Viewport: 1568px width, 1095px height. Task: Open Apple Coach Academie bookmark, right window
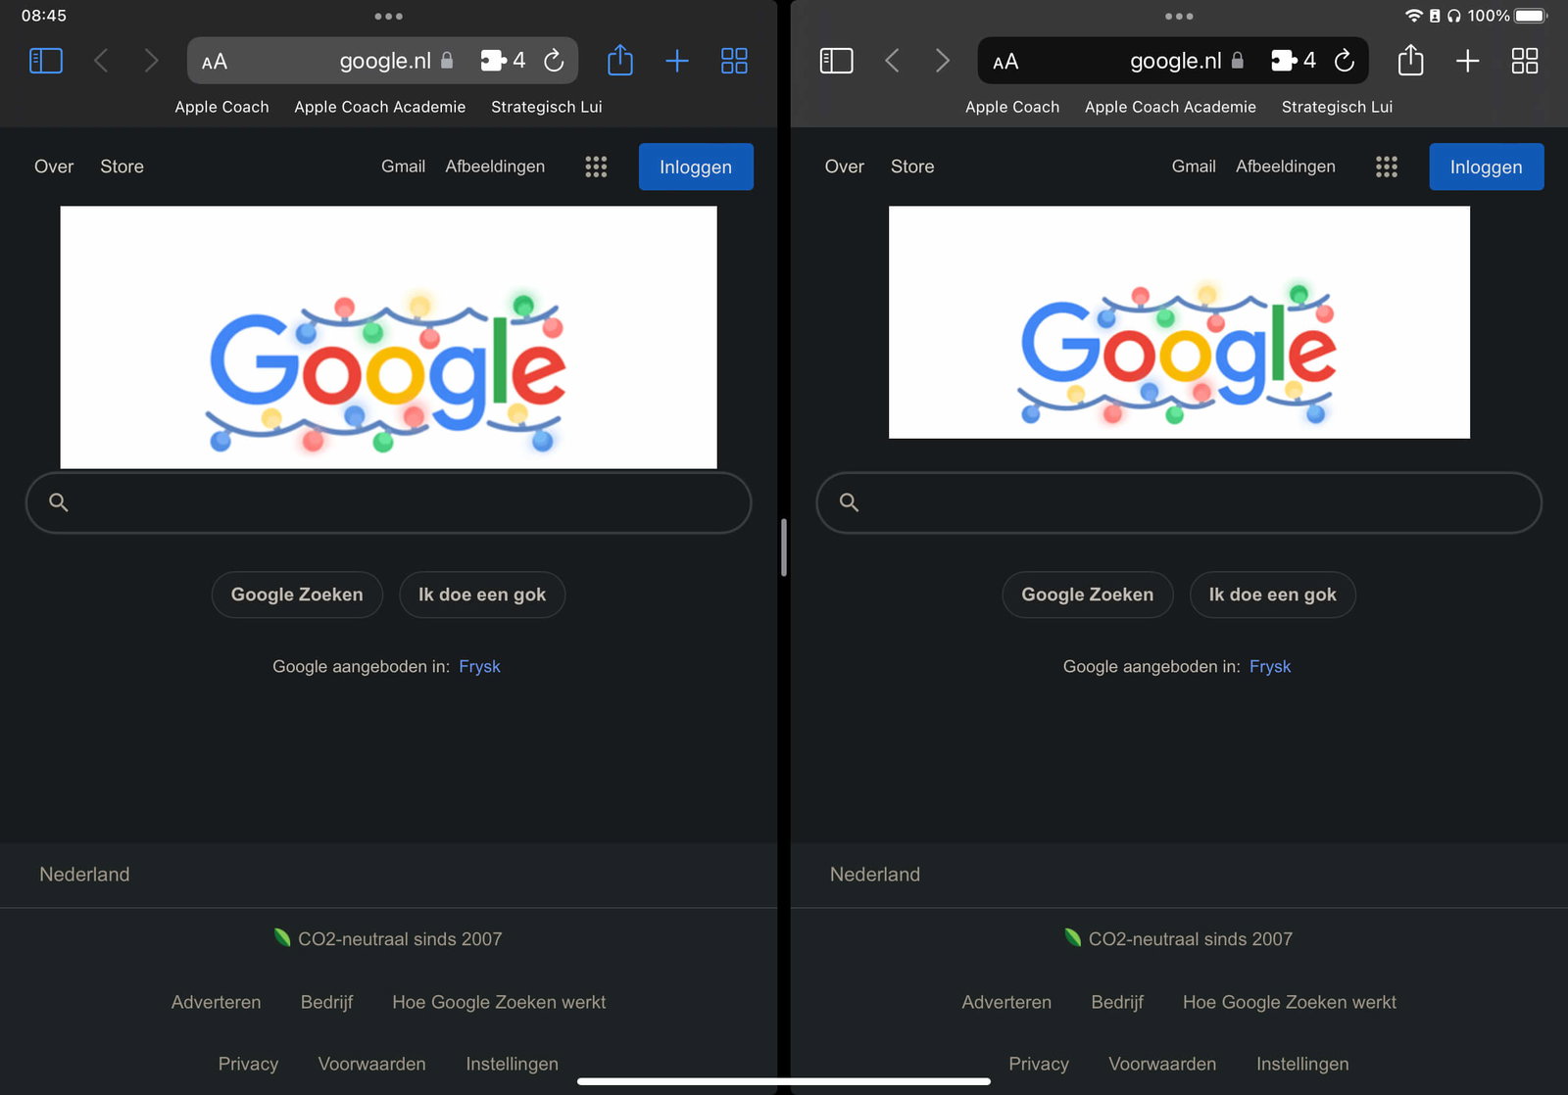(1170, 107)
